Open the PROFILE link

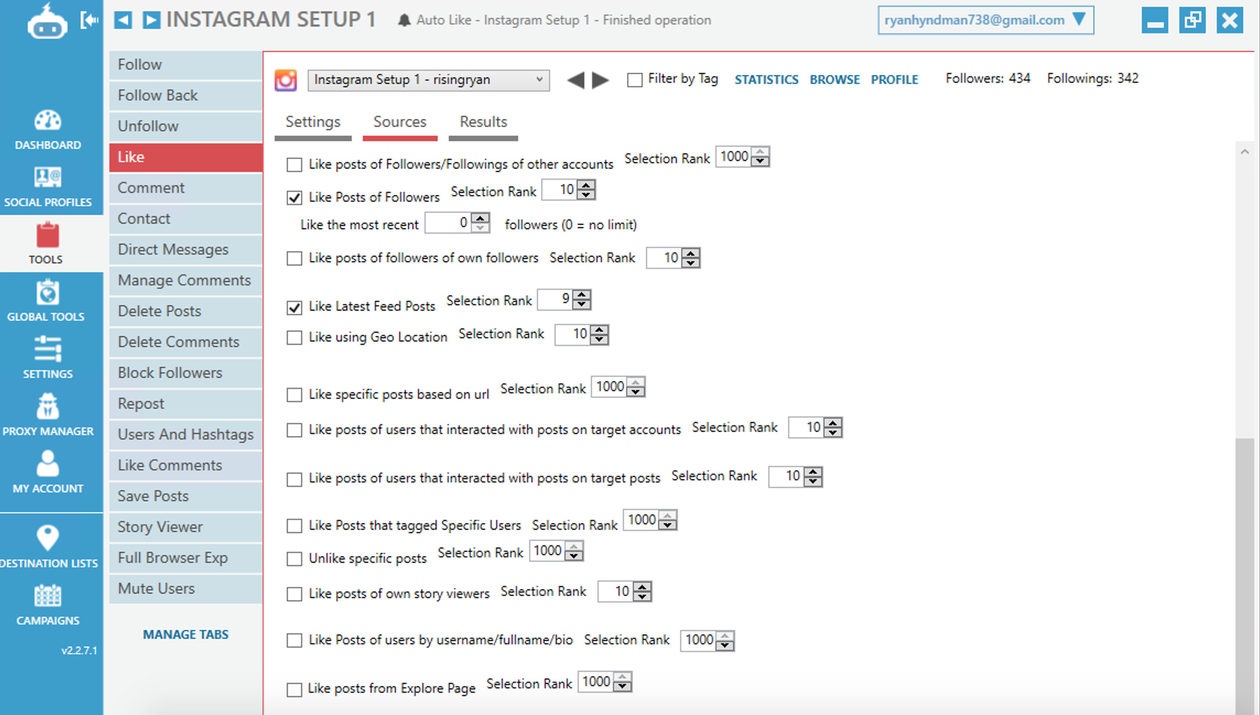tap(895, 80)
